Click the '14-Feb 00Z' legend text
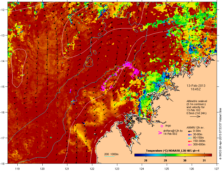Viewport: 222px width, 171px height. (170, 134)
